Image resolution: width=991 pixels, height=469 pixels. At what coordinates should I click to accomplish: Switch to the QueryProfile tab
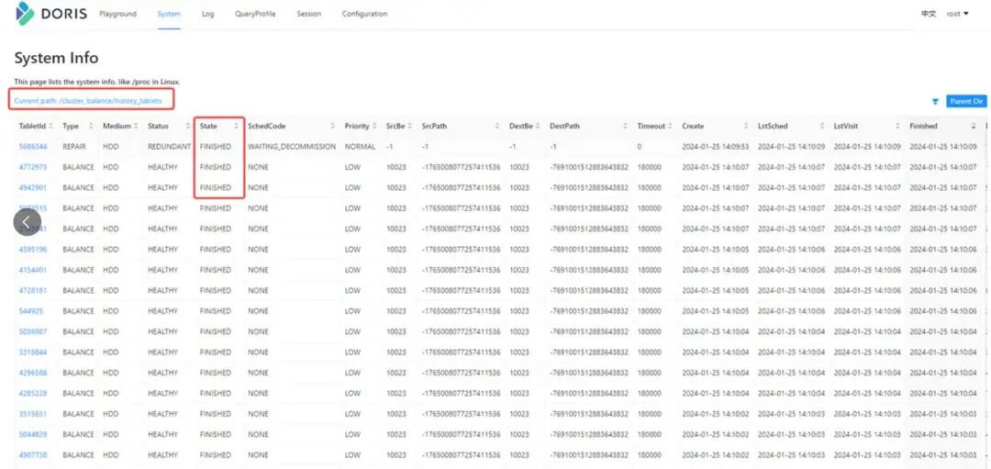click(x=255, y=14)
